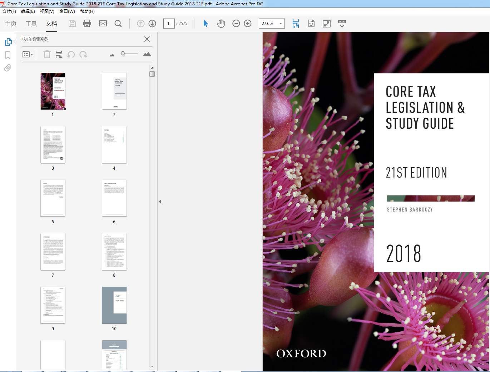This screenshot has height=372, width=490.
Task: Select page 8 thumbnail
Action: point(114,252)
